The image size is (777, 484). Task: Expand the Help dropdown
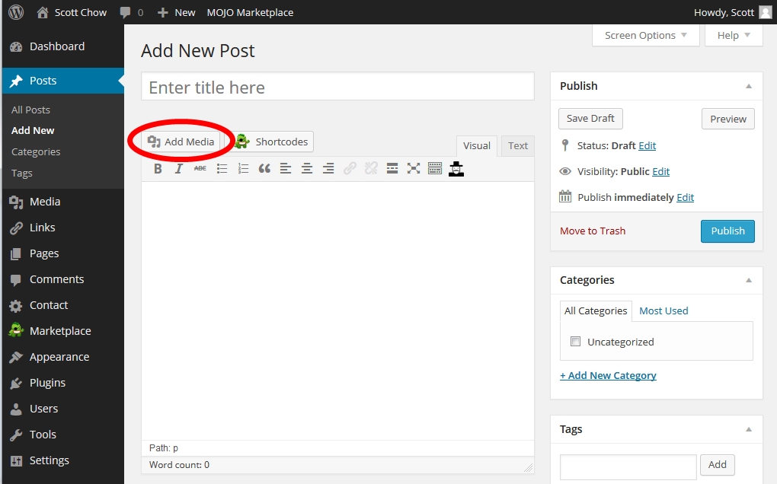click(x=734, y=35)
